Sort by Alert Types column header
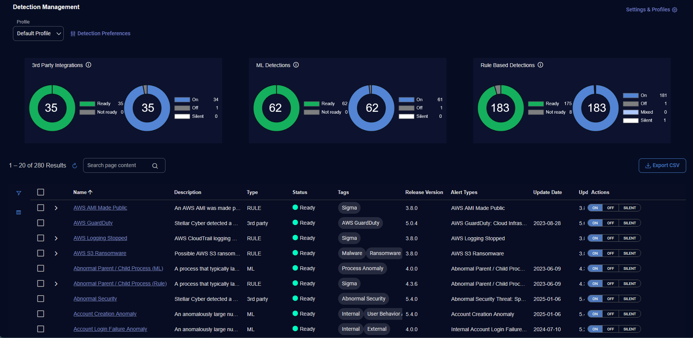693x338 pixels. point(464,192)
